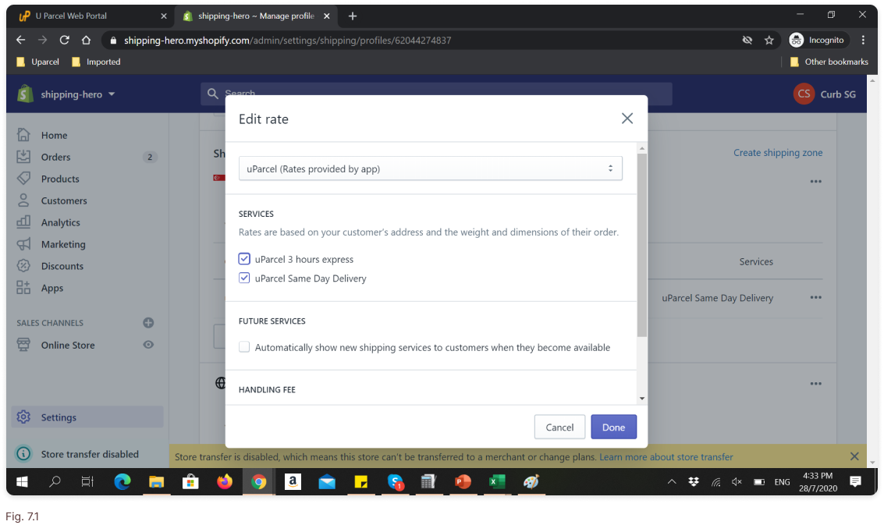Open the Products section
This screenshot has width=884, height=525.
(60, 179)
